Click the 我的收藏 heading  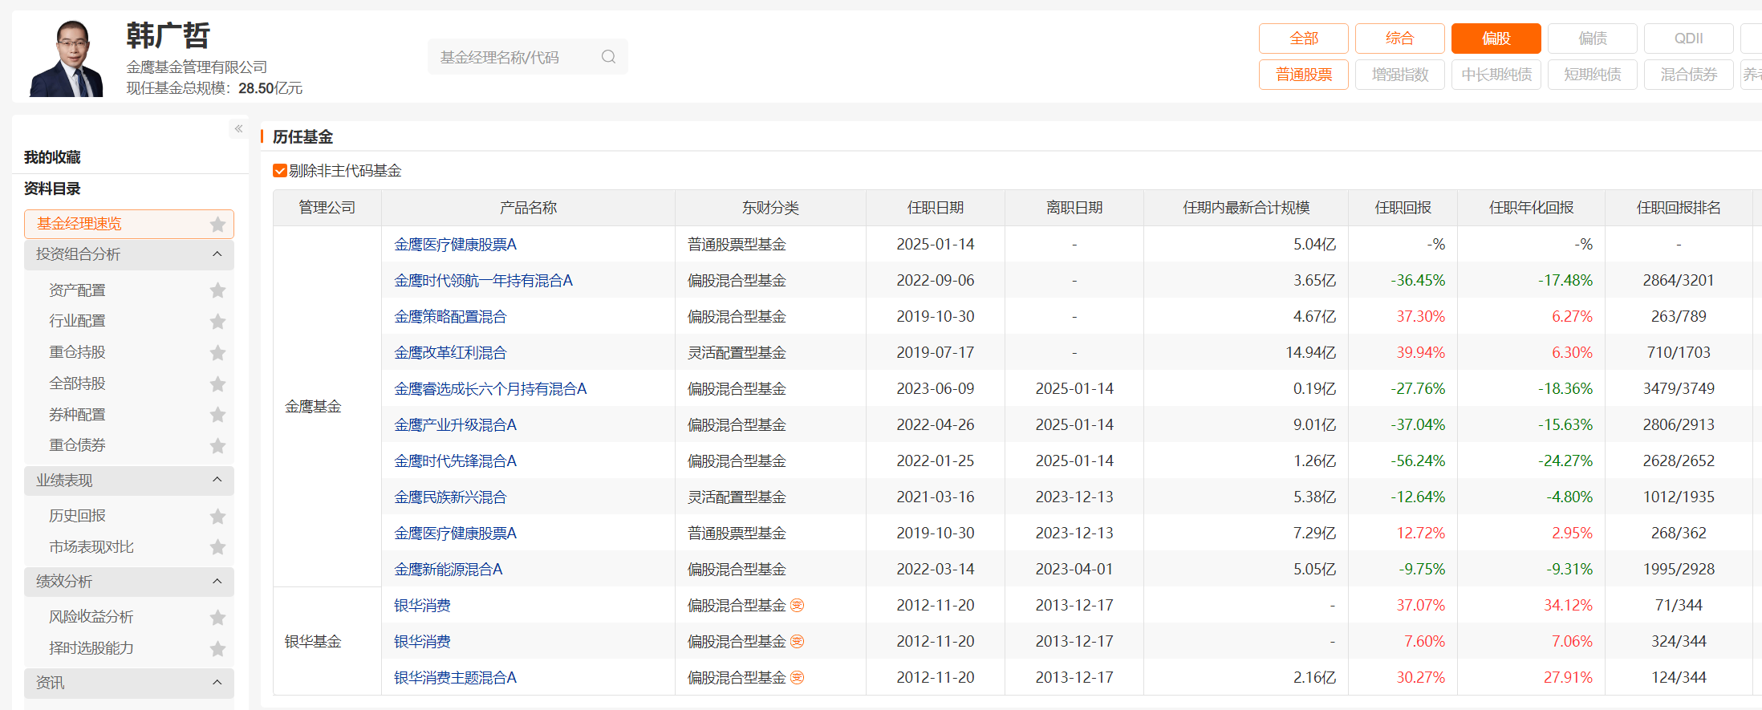(52, 157)
